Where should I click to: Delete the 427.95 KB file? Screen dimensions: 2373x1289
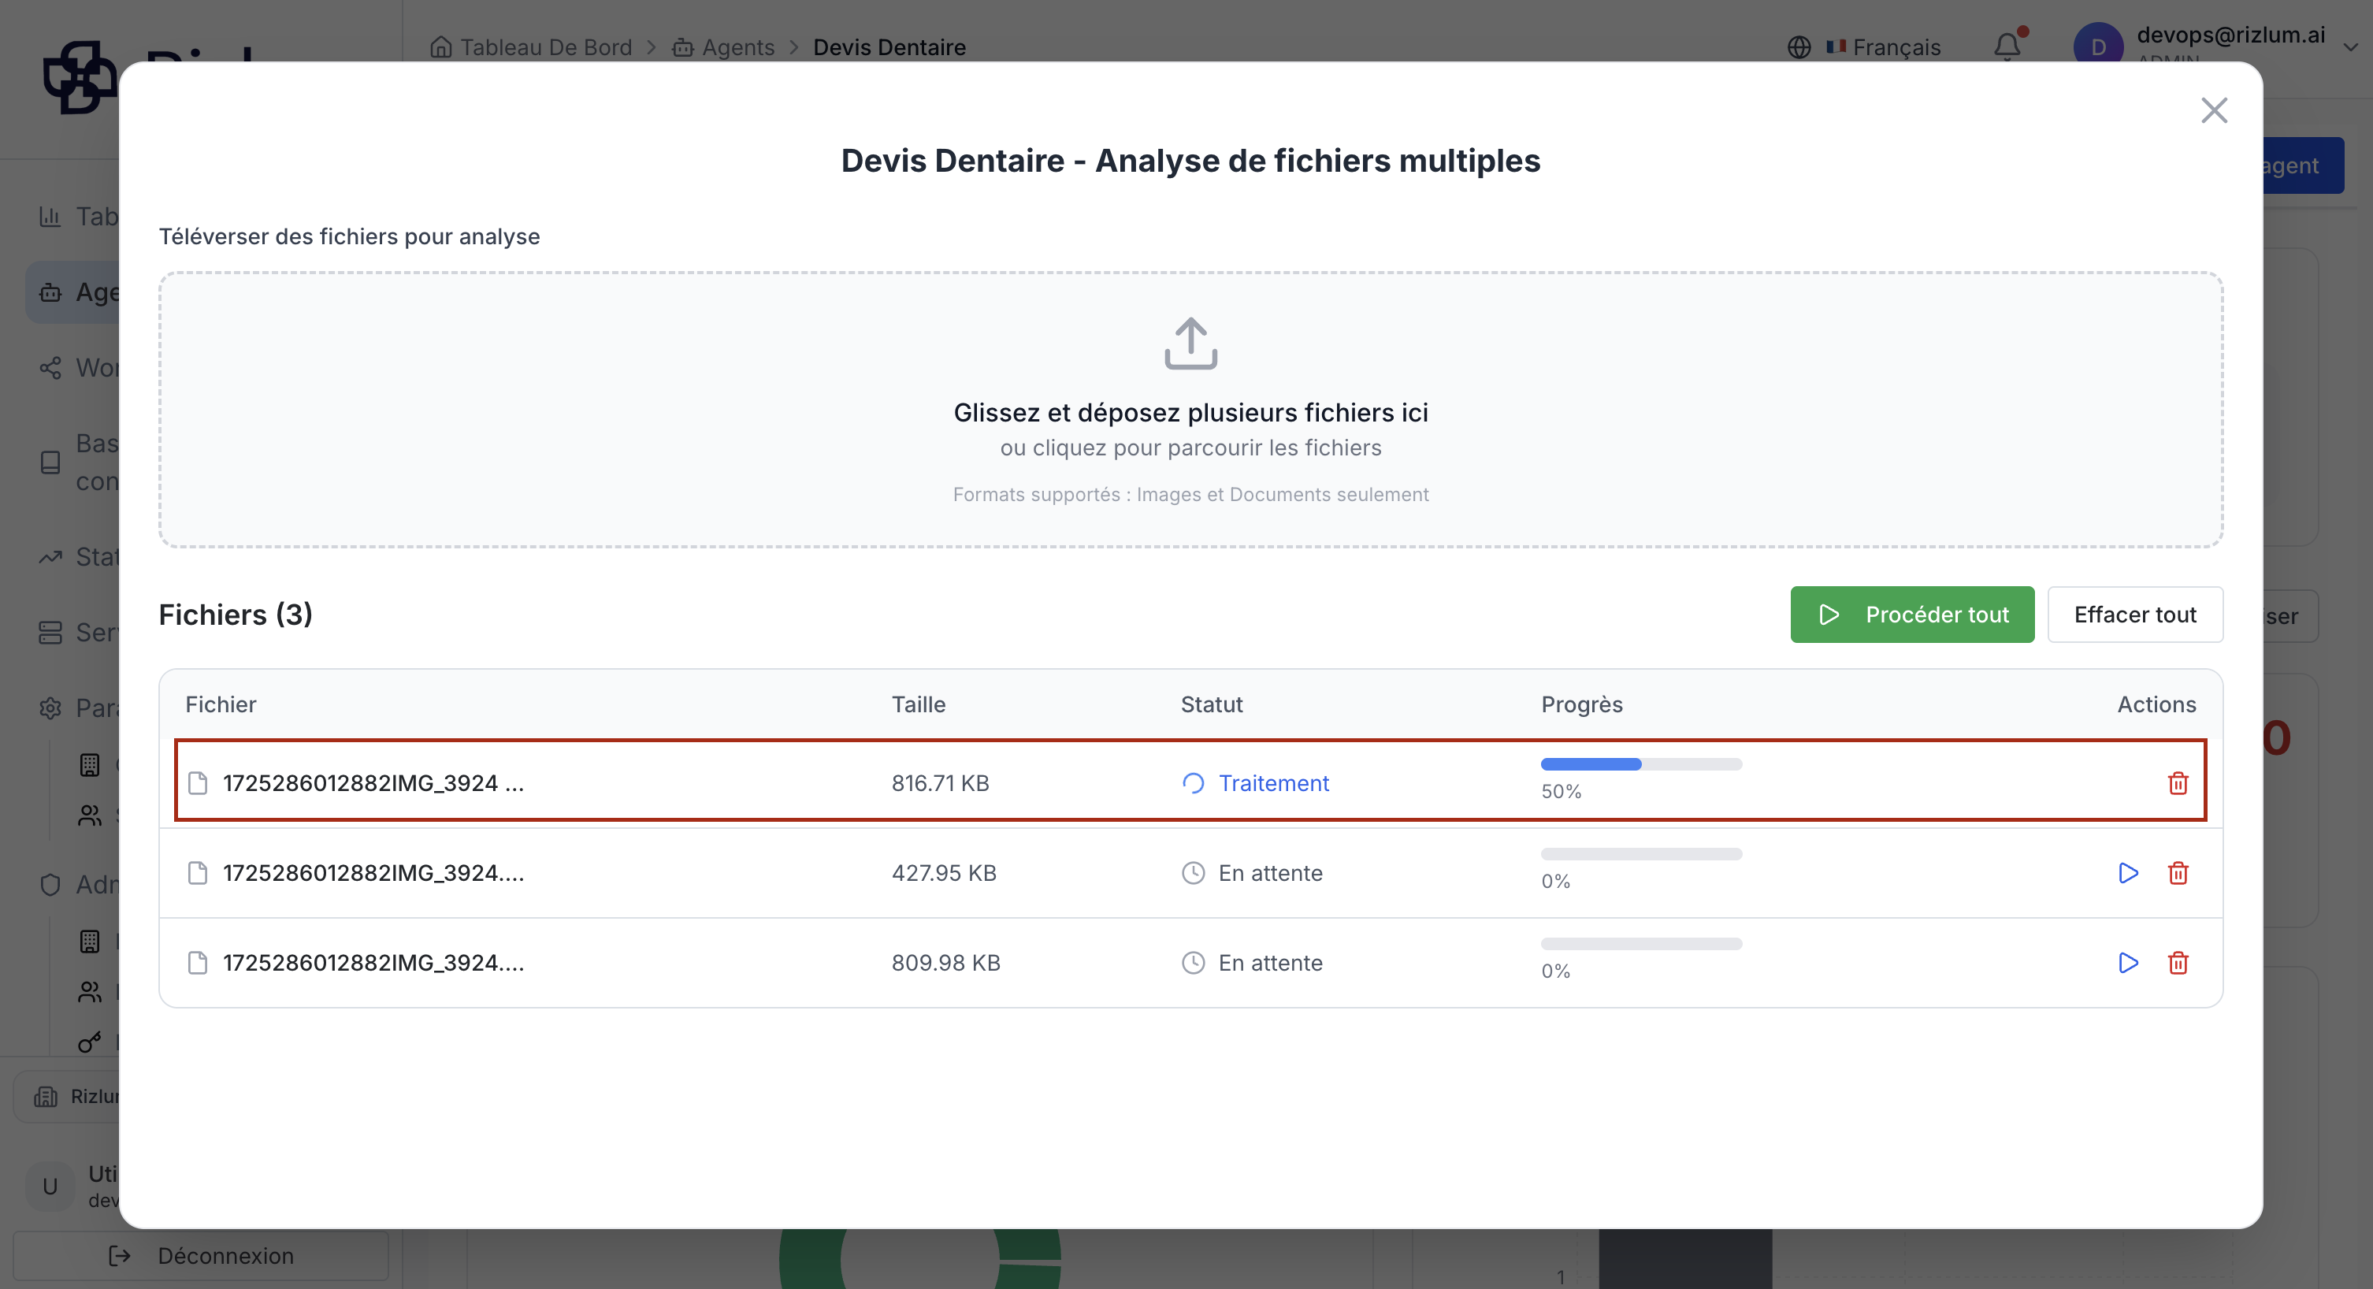point(2178,872)
